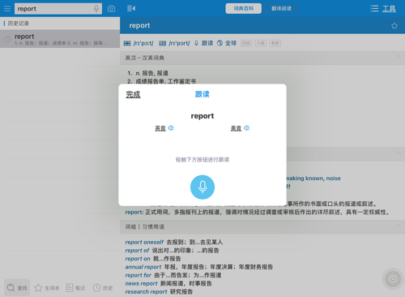
Task: Open the phrase report for
Action: (x=138, y=275)
